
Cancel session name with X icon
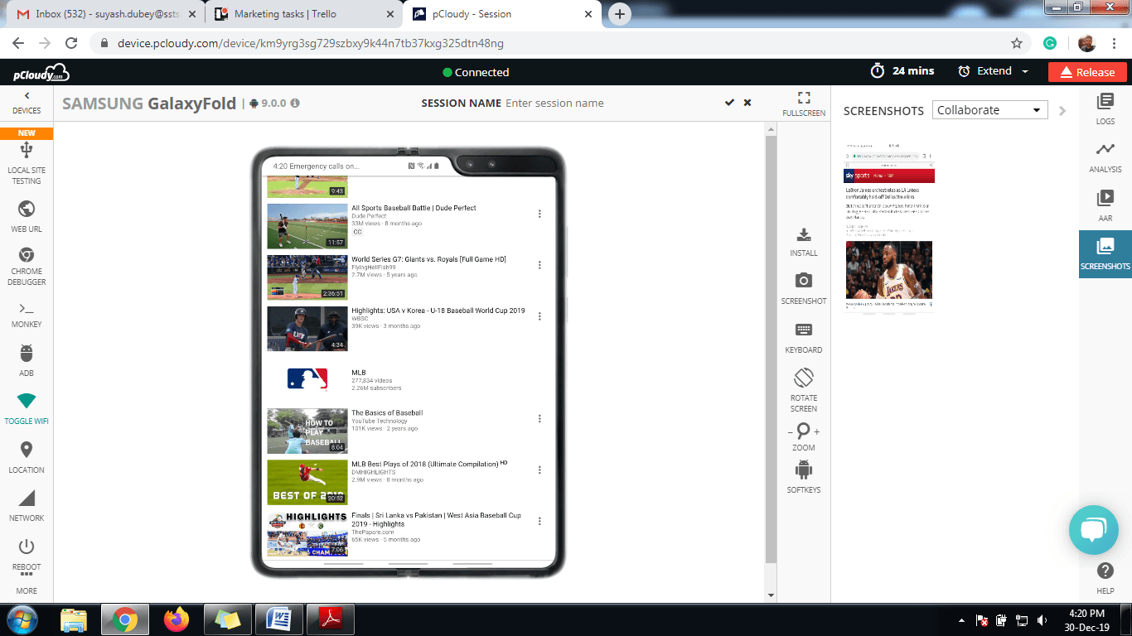point(747,103)
